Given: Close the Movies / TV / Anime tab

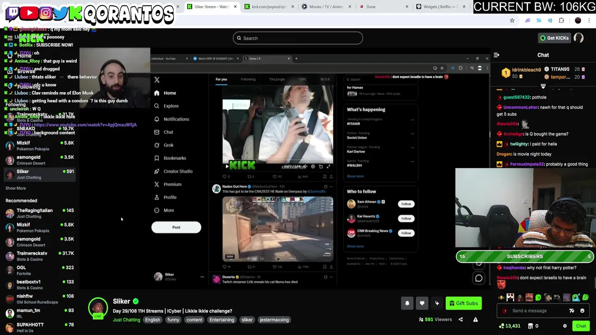Looking at the screenshot, I should (x=350, y=7).
